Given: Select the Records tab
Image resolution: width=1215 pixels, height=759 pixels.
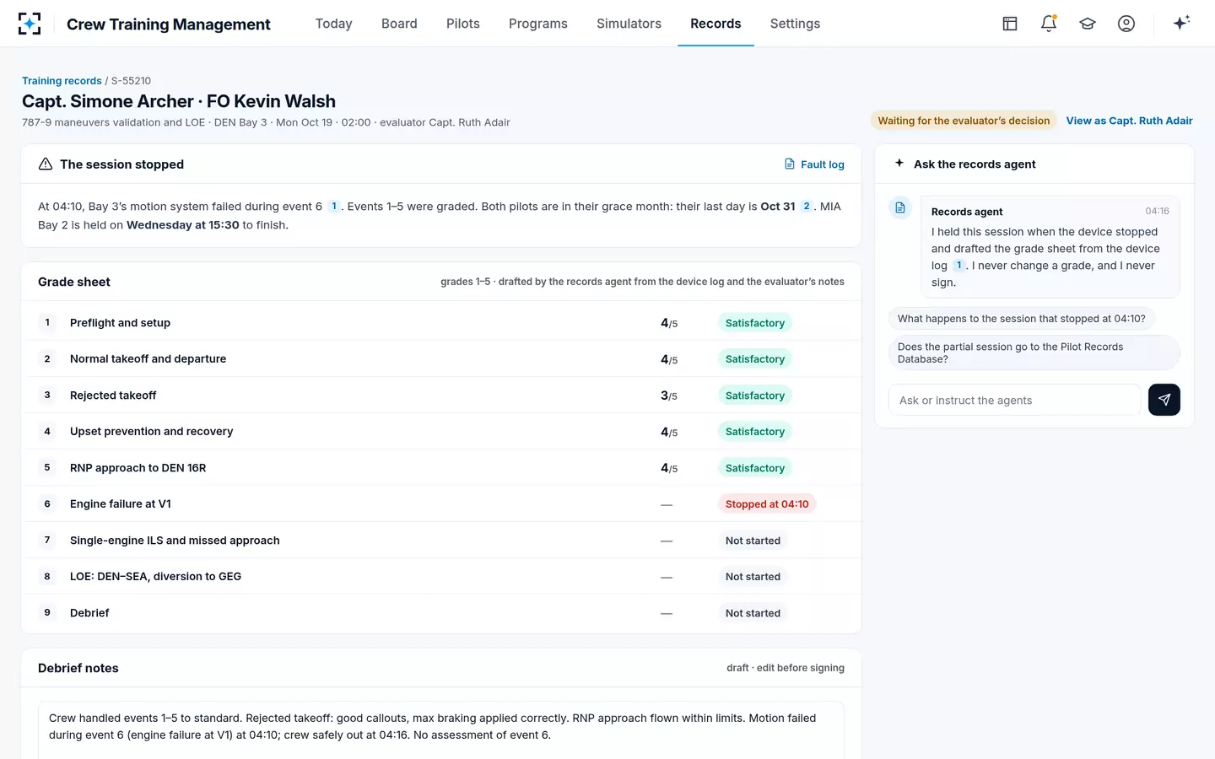Looking at the screenshot, I should coord(715,24).
